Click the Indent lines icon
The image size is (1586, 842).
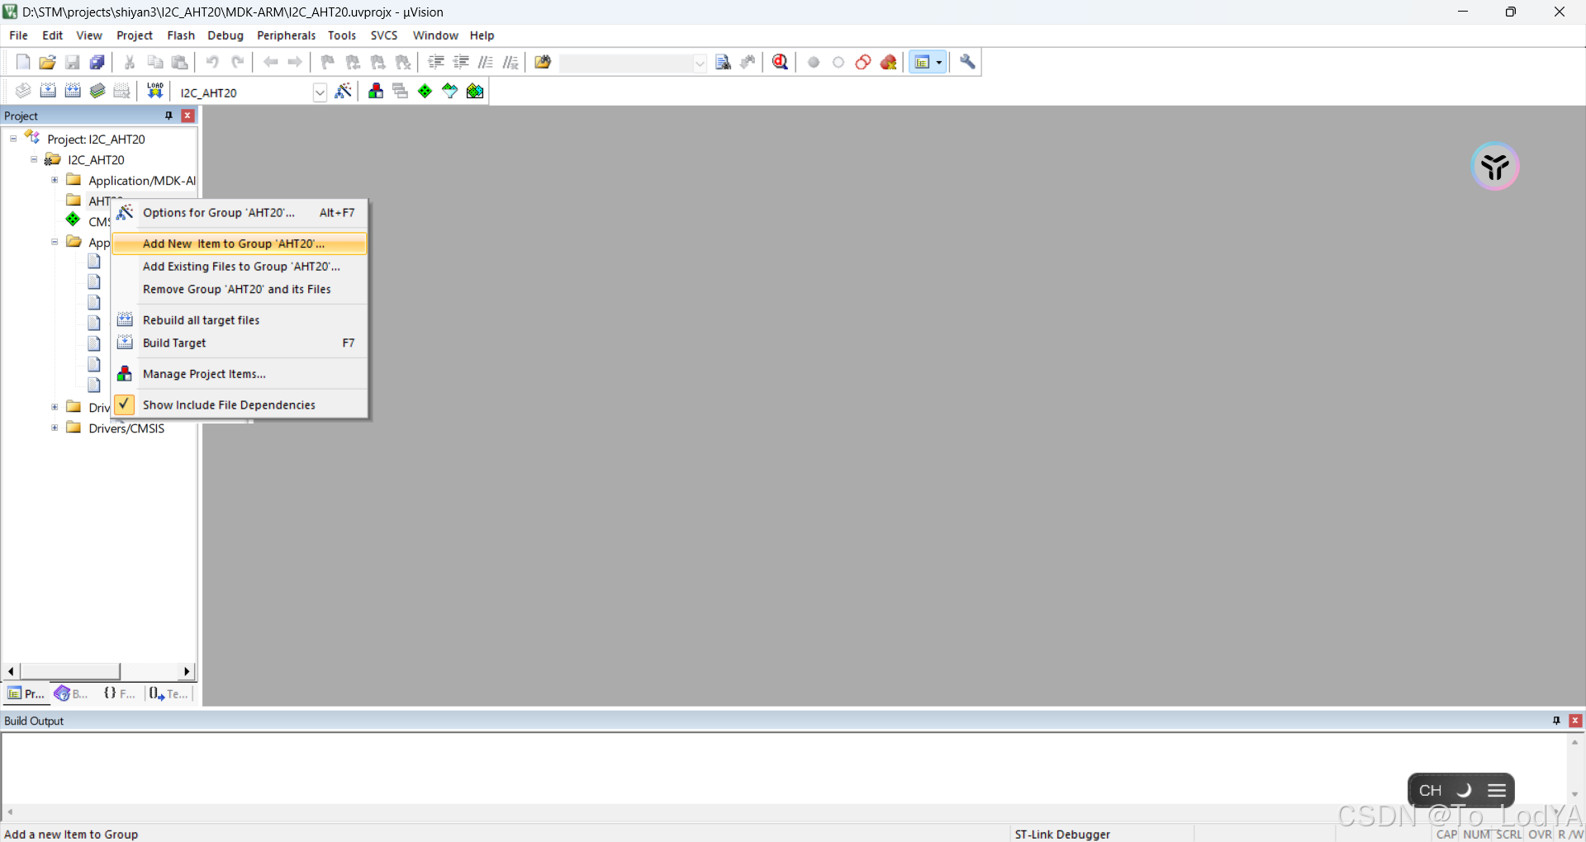(x=436, y=62)
